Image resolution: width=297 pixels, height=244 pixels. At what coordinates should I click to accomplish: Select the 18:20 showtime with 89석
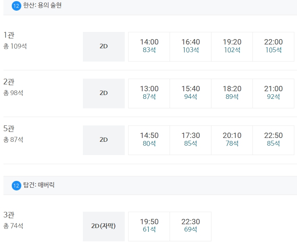pyautogui.click(x=232, y=93)
